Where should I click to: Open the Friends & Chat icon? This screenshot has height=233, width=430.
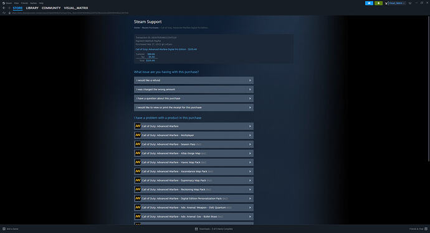tap(426, 229)
